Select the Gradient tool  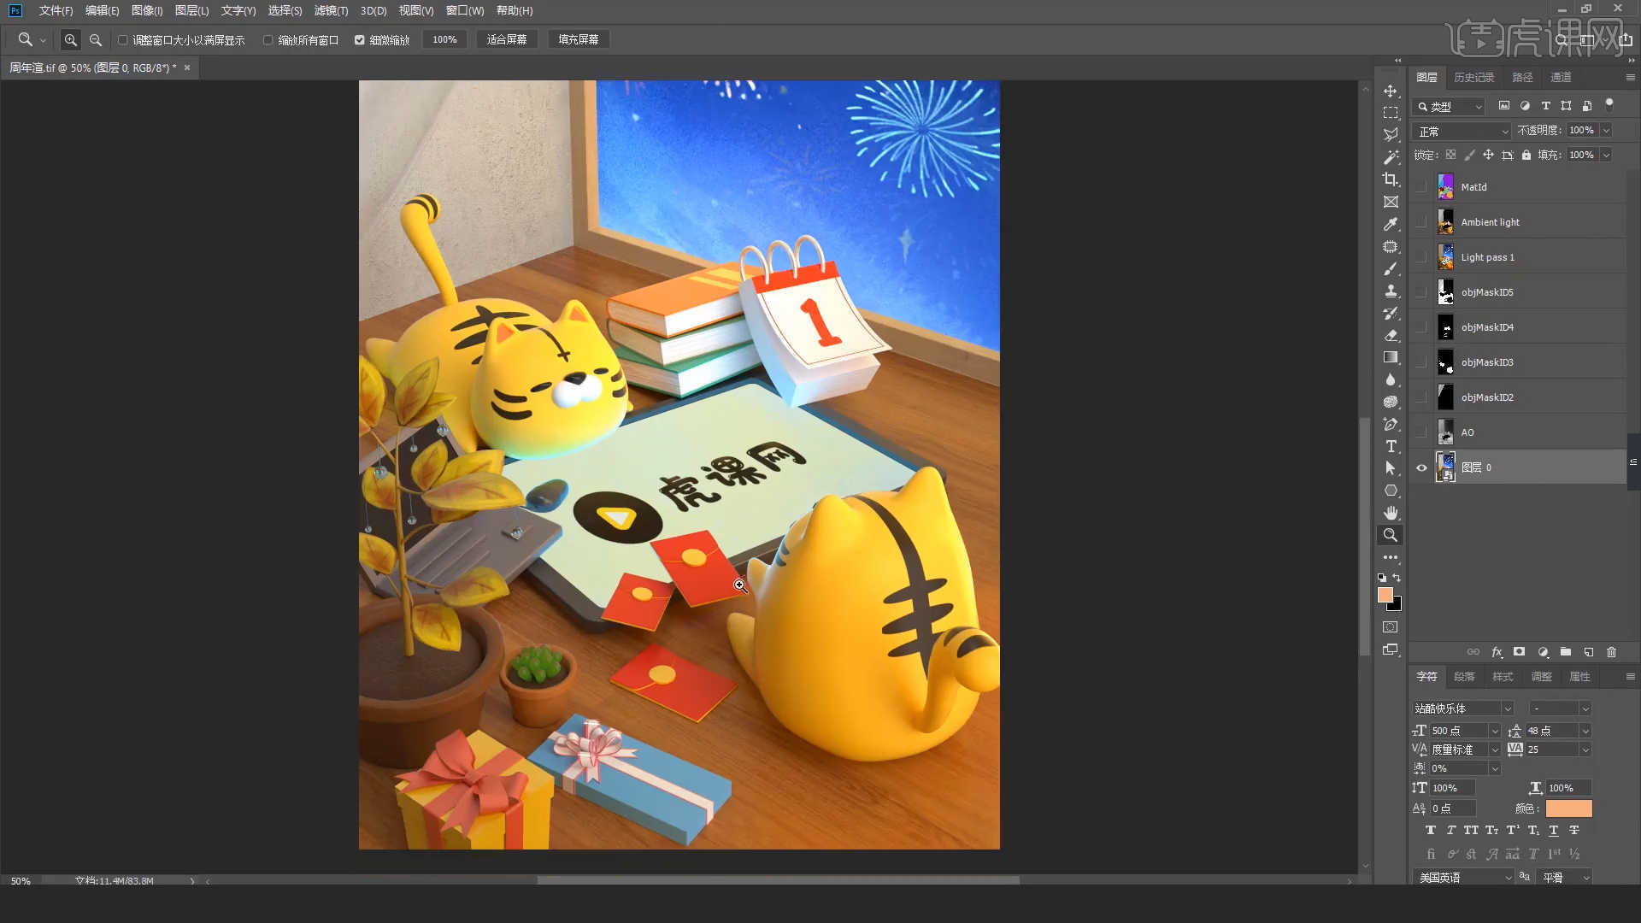tap(1391, 357)
